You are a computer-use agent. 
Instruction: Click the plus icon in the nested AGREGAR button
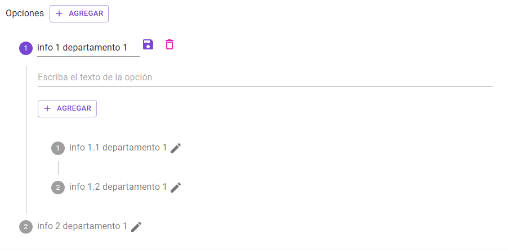pyautogui.click(x=47, y=108)
